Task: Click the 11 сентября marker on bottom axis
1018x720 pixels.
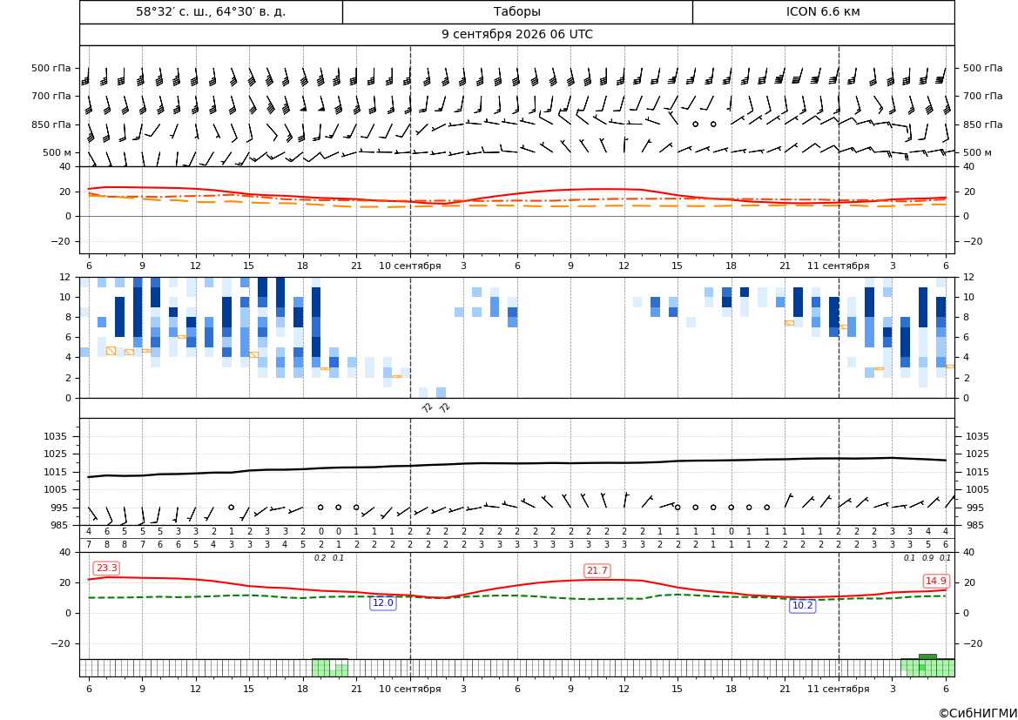Action: (x=838, y=689)
